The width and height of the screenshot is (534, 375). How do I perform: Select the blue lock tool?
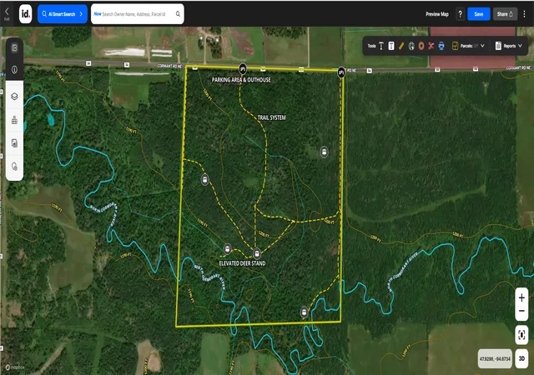tap(441, 46)
